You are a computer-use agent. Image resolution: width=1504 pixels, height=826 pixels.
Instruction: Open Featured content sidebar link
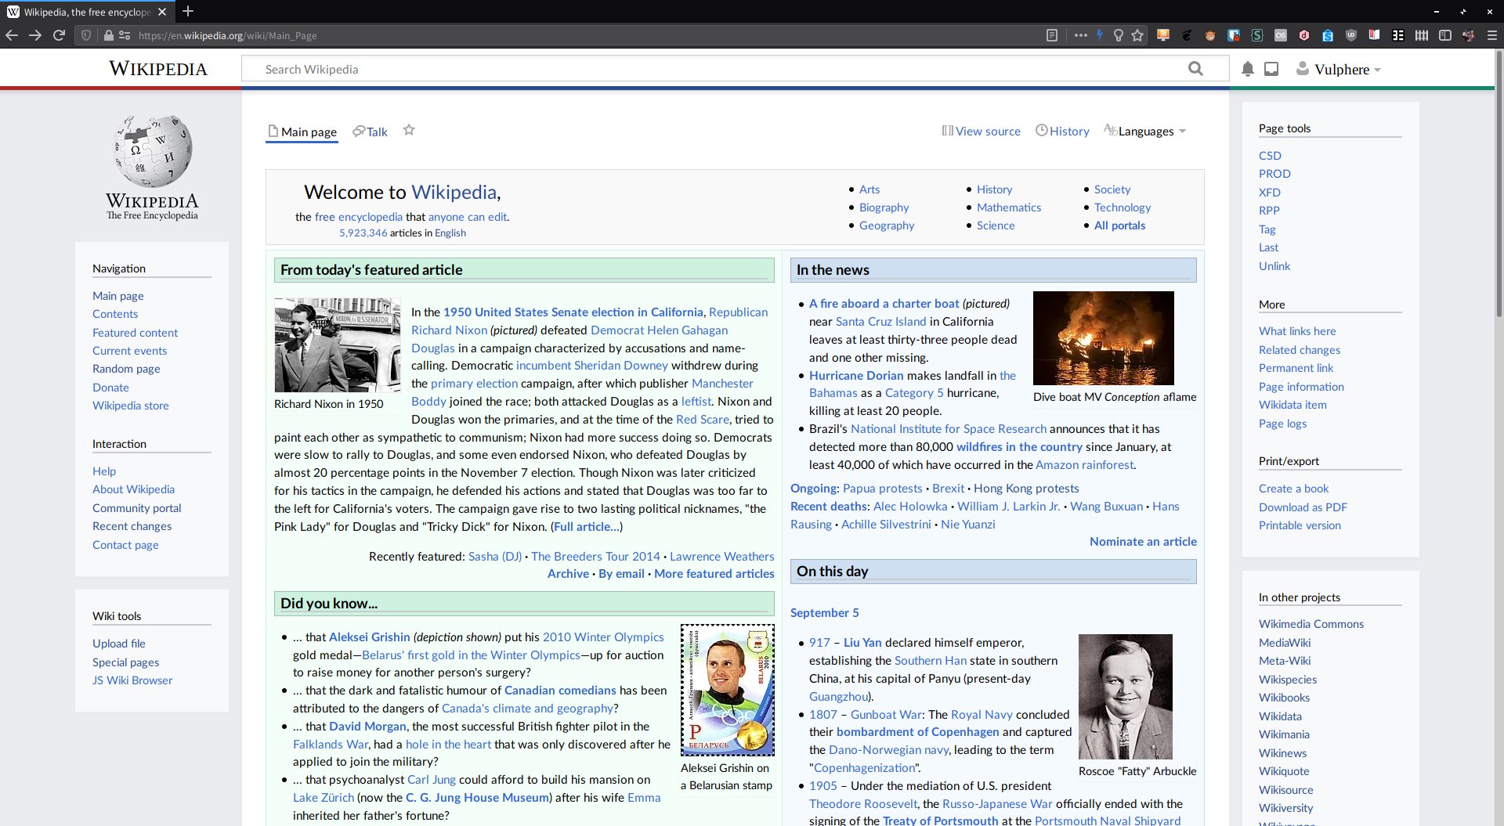tap(135, 333)
